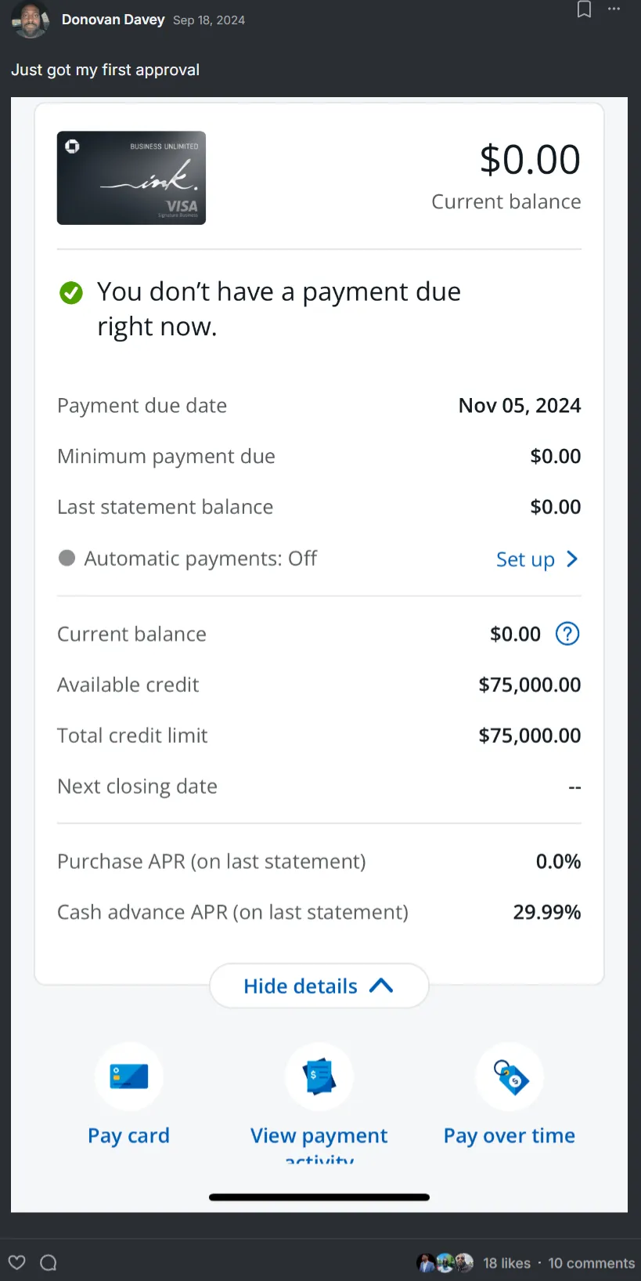Tap the Pay over time tag icon
Screen dimensions: 641x1281
510,1076
